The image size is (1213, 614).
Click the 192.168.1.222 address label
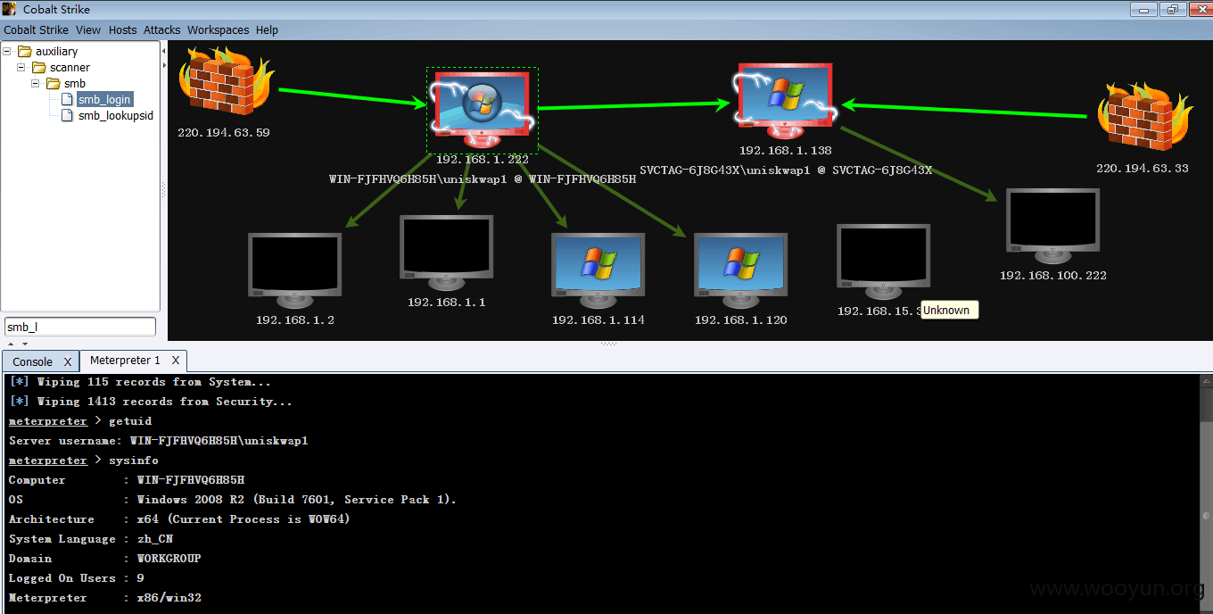[483, 160]
